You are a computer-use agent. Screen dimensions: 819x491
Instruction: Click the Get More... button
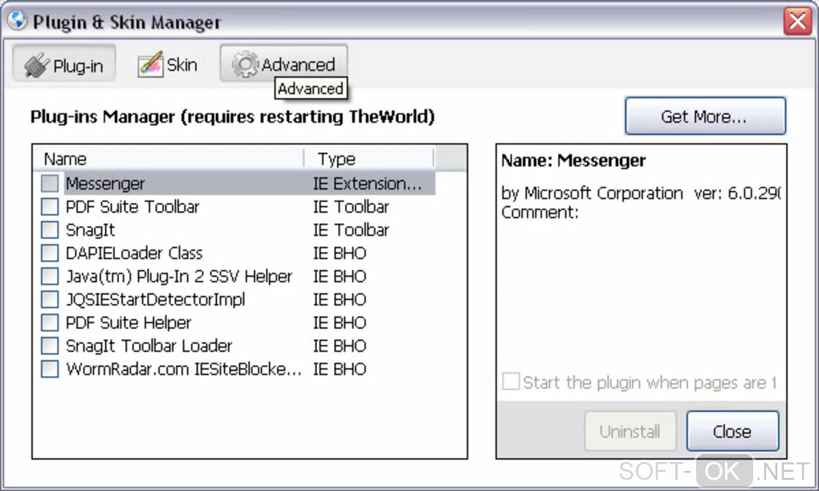tap(705, 116)
